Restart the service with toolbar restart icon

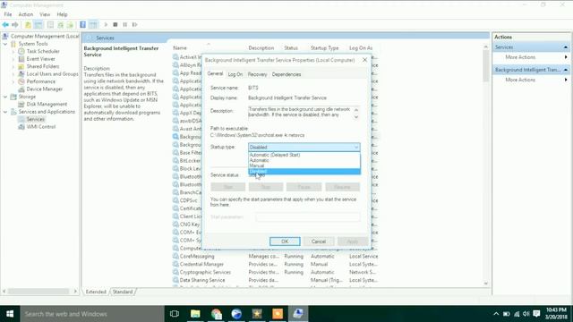tap(135, 25)
